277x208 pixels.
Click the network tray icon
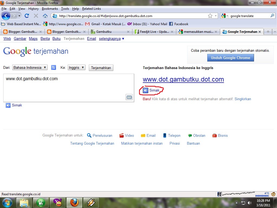(x=243, y=203)
